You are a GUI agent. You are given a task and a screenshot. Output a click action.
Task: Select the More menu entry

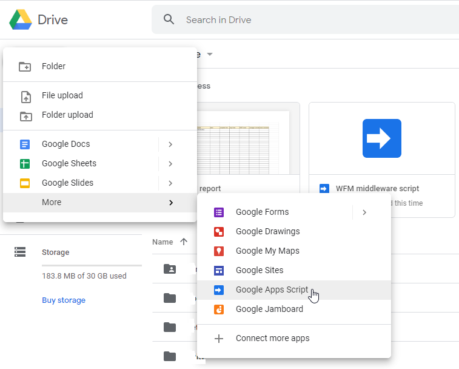coord(100,203)
